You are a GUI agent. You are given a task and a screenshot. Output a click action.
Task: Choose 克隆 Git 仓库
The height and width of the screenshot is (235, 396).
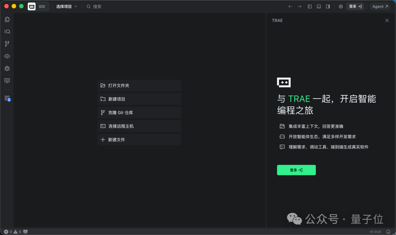[x=139, y=113]
